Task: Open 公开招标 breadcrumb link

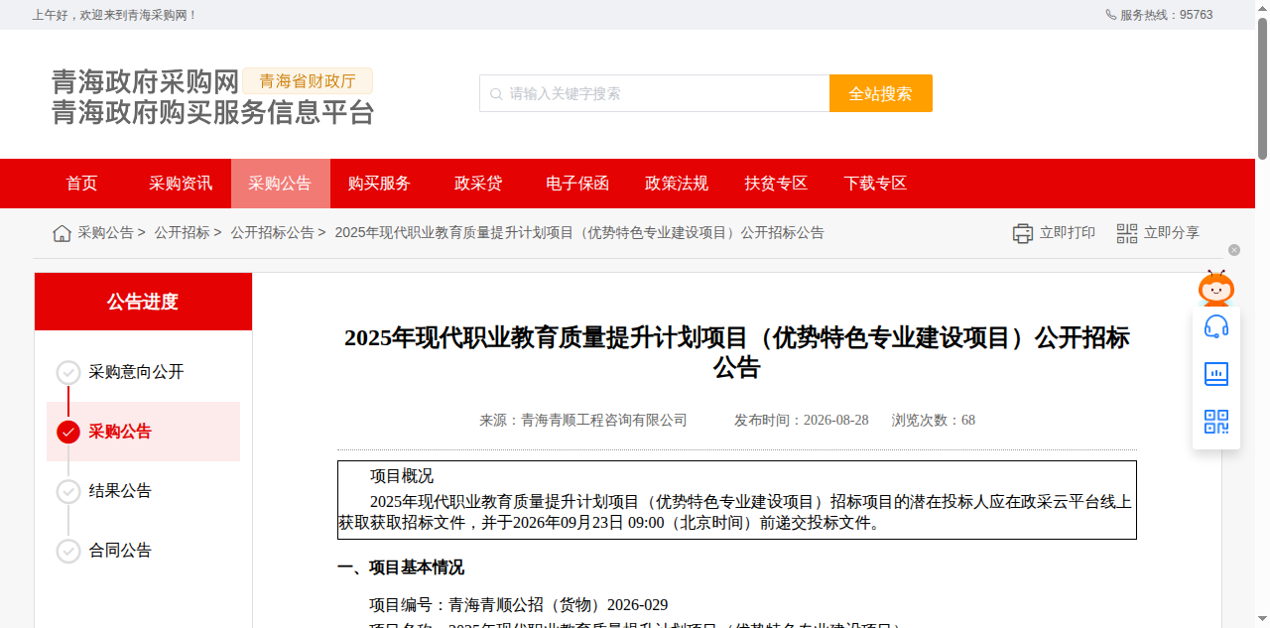Action: [x=182, y=233]
